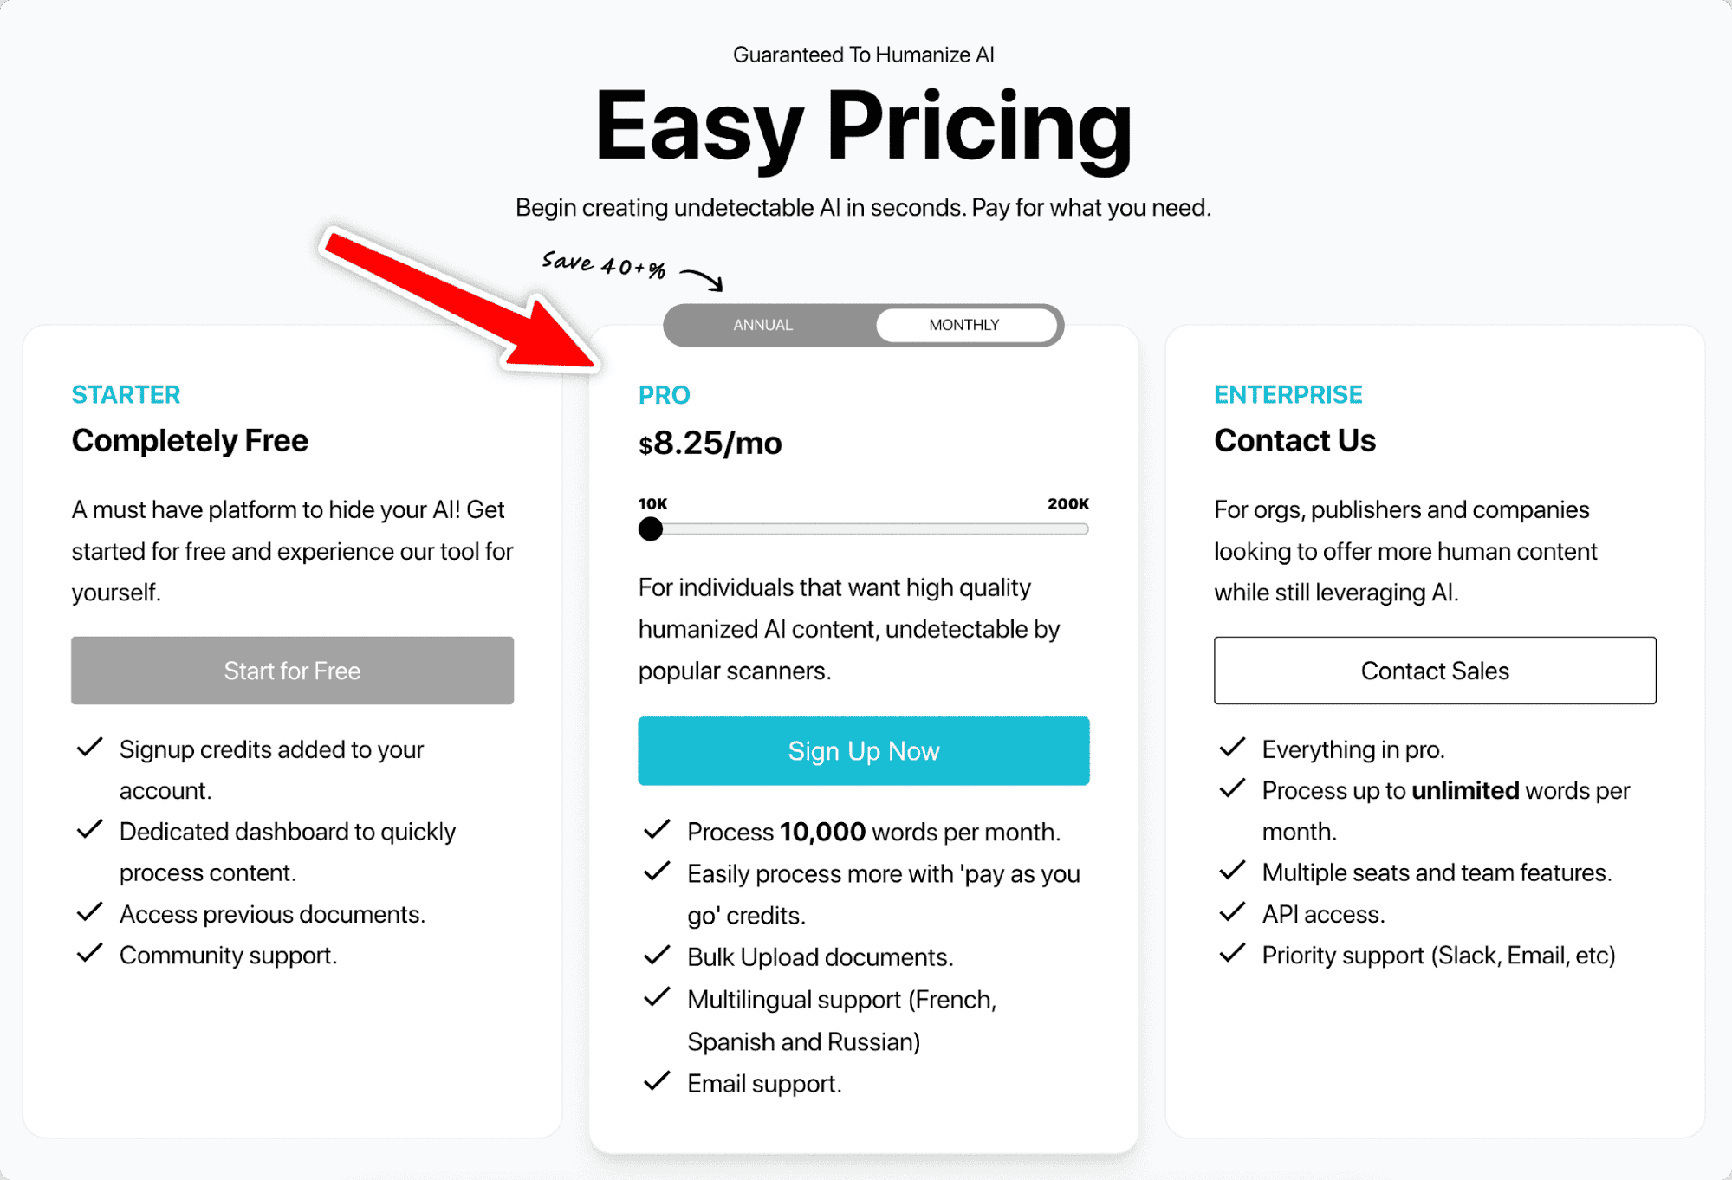The height and width of the screenshot is (1180, 1732).
Task: Click checkmark next to Priority support
Action: 1231,954
